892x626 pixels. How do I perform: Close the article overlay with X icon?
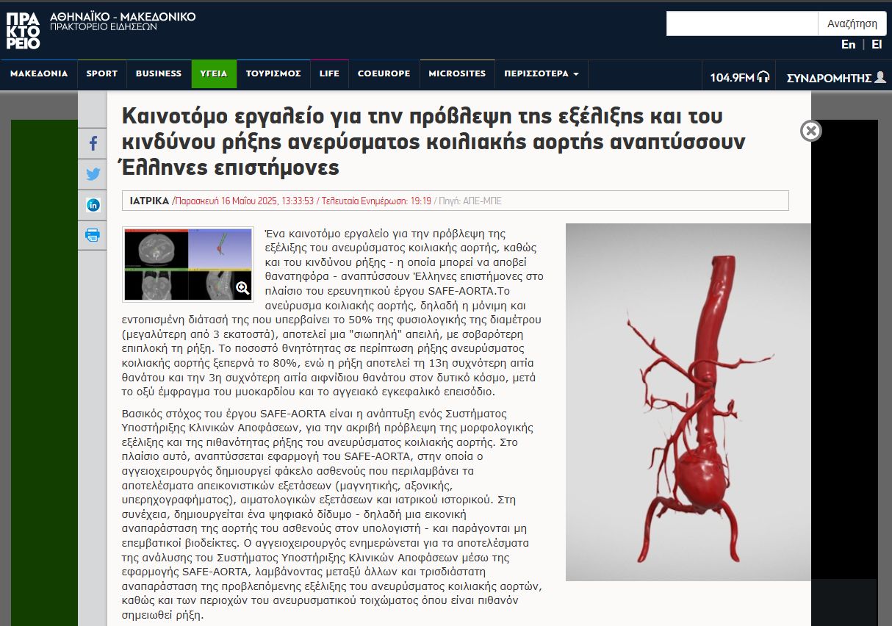pos(810,131)
